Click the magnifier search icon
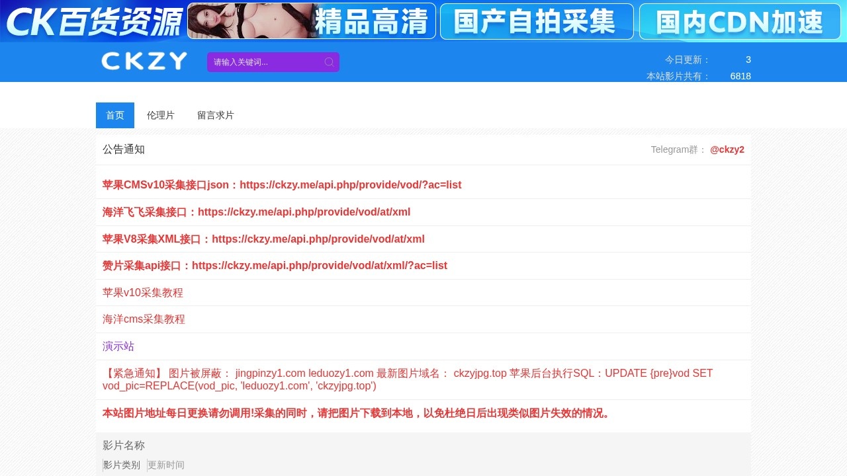Viewport: 847px width, 476px height. 329,62
